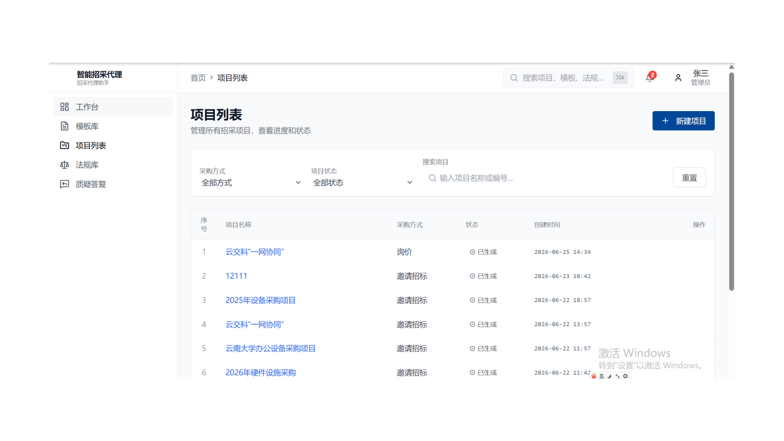The image size is (784, 441).
Task: Click 已生成 status icon for 12111 row
Action: pyautogui.click(x=472, y=276)
